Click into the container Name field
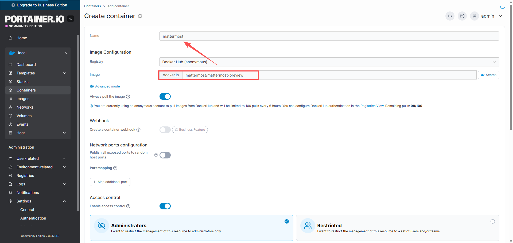This screenshot has width=513, height=243. (x=329, y=36)
